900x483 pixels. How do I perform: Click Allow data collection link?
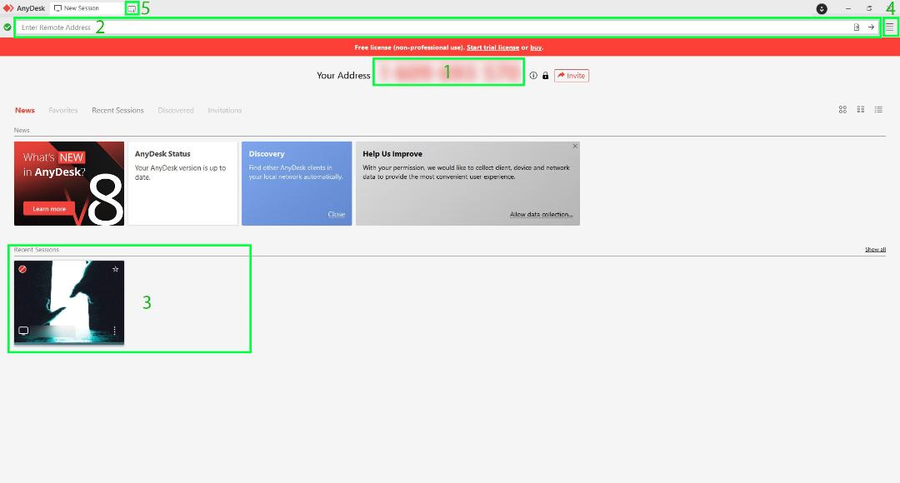click(541, 215)
